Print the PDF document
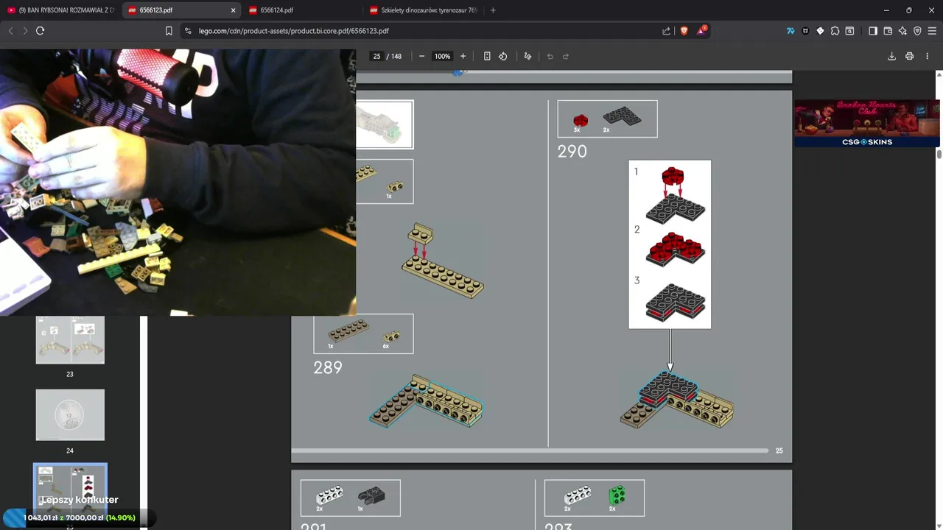The width and height of the screenshot is (943, 530). click(x=909, y=56)
